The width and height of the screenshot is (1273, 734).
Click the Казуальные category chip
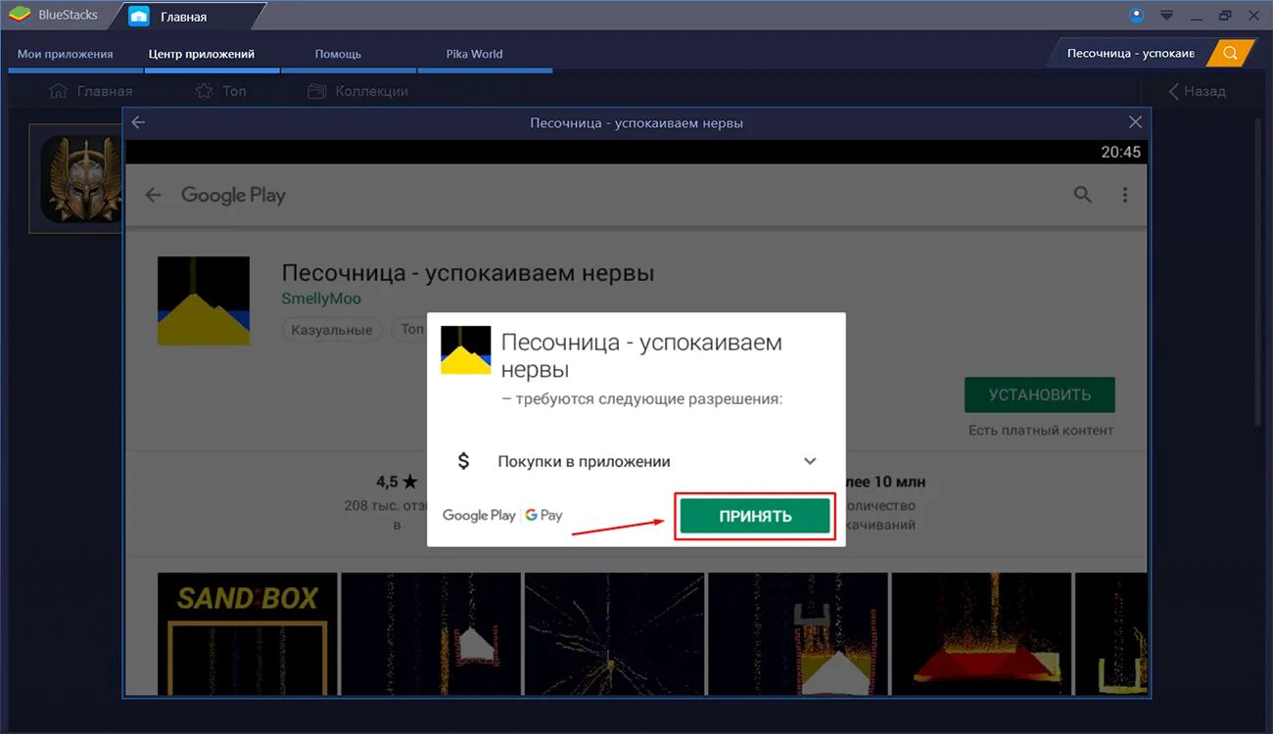tap(333, 330)
